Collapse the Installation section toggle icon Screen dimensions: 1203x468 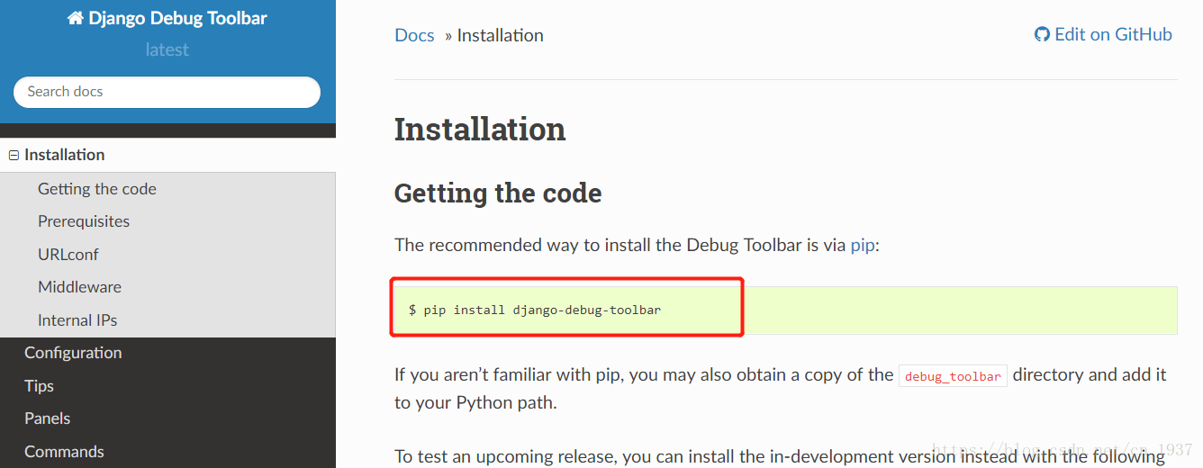[14, 156]
